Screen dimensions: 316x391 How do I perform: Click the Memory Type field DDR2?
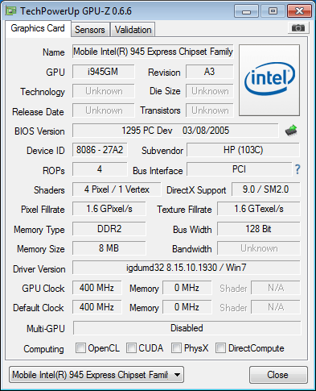(x=109, y=229)
